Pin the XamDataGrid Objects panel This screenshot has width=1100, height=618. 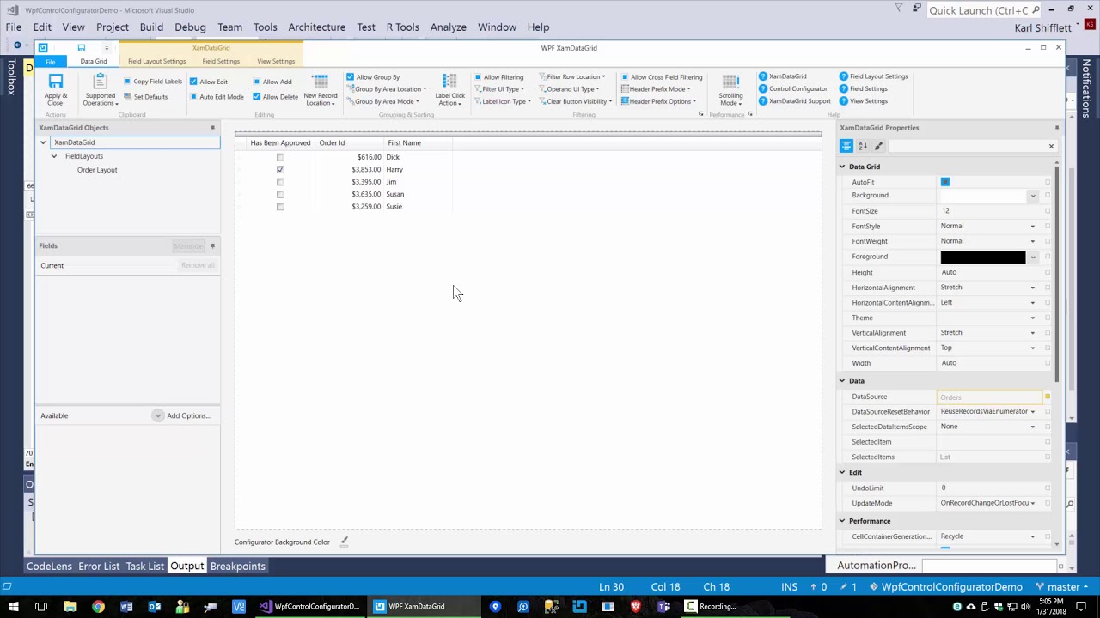(212, 128)
